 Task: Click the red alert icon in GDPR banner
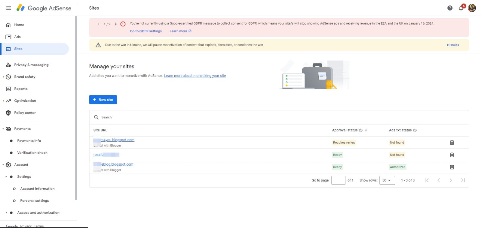click(x=123, y=24)
